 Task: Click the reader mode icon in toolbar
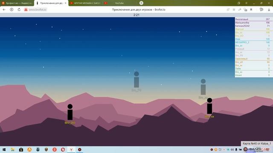click(234, 9)
